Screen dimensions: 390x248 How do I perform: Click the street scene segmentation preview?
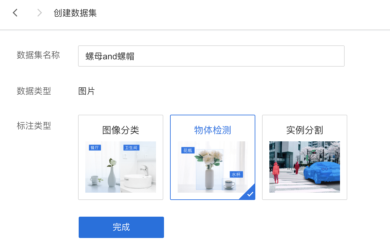click(304, 167)
